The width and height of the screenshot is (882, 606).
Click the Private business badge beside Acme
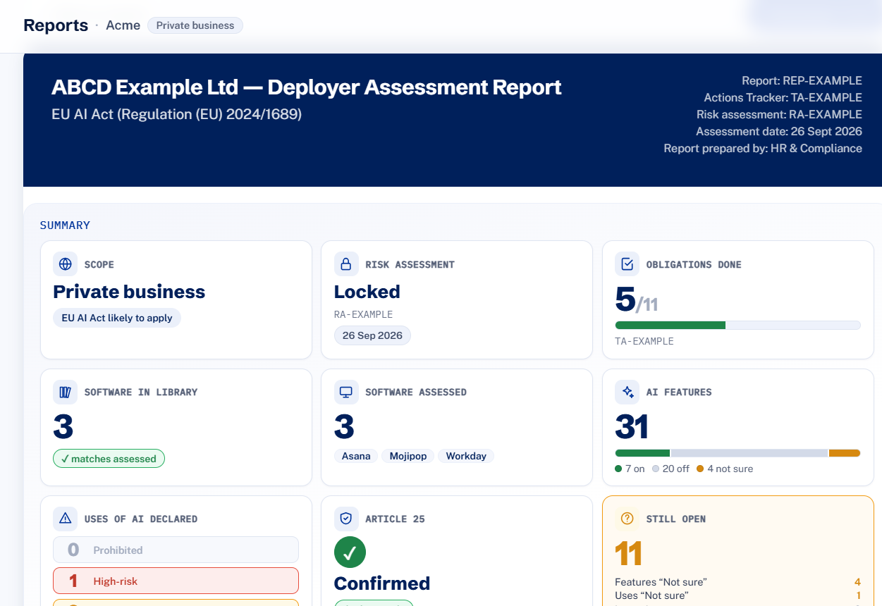click(195, 25)
